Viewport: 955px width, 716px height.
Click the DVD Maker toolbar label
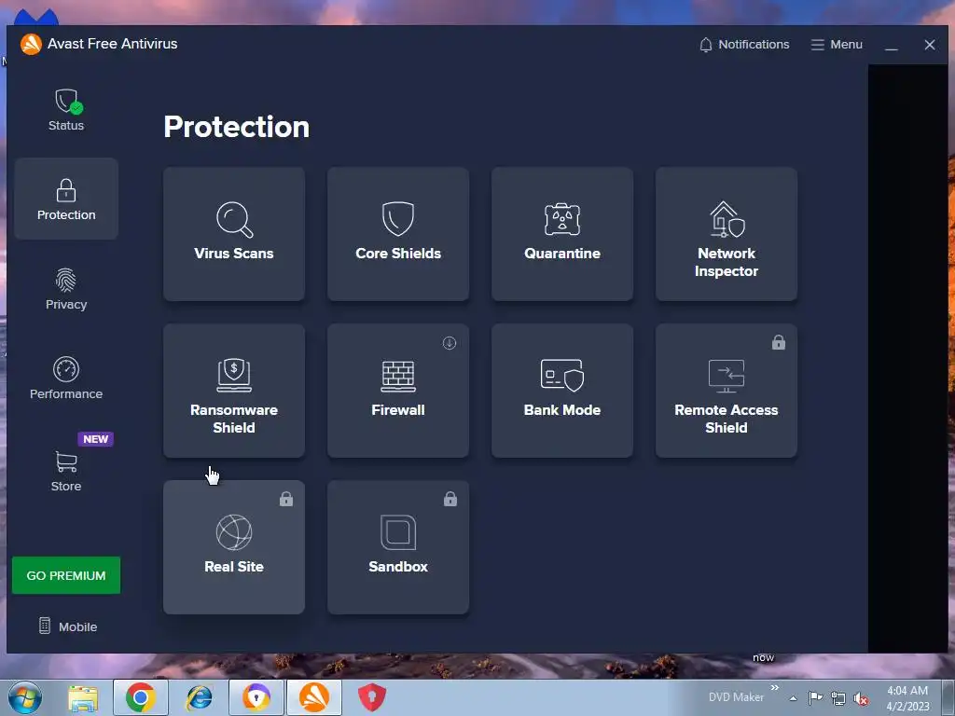pyautogui.click(x=736, y=697)
